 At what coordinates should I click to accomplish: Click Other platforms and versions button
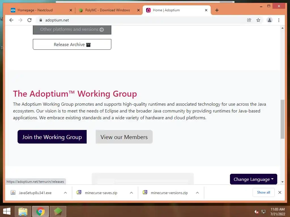[72, 29]
